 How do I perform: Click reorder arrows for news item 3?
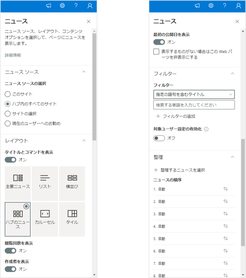226,214
